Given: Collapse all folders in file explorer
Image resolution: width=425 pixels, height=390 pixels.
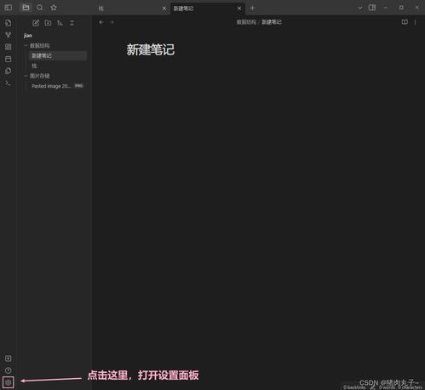Looking at the screenshot, I should pyautogui.click(x=72, y=23).
